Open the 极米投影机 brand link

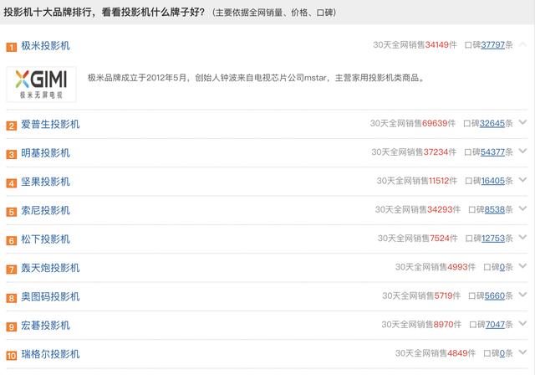[45, 46]
